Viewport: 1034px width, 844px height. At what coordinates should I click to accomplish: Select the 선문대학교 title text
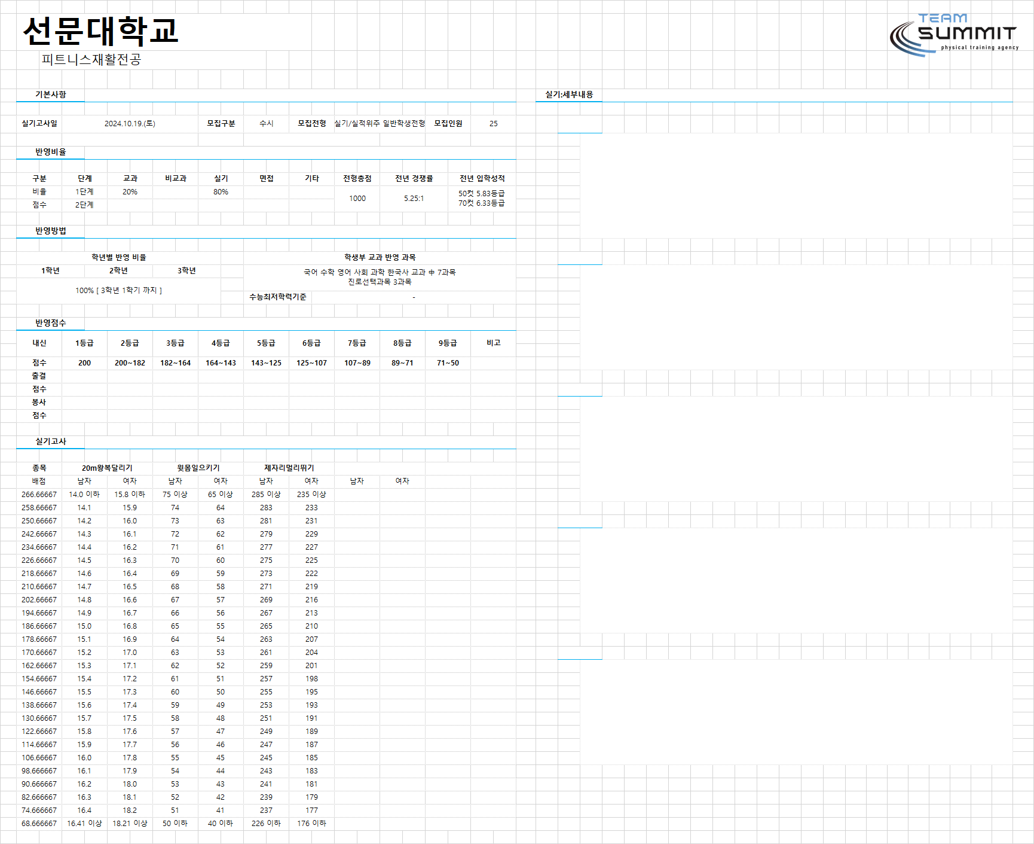click(100, 31)
